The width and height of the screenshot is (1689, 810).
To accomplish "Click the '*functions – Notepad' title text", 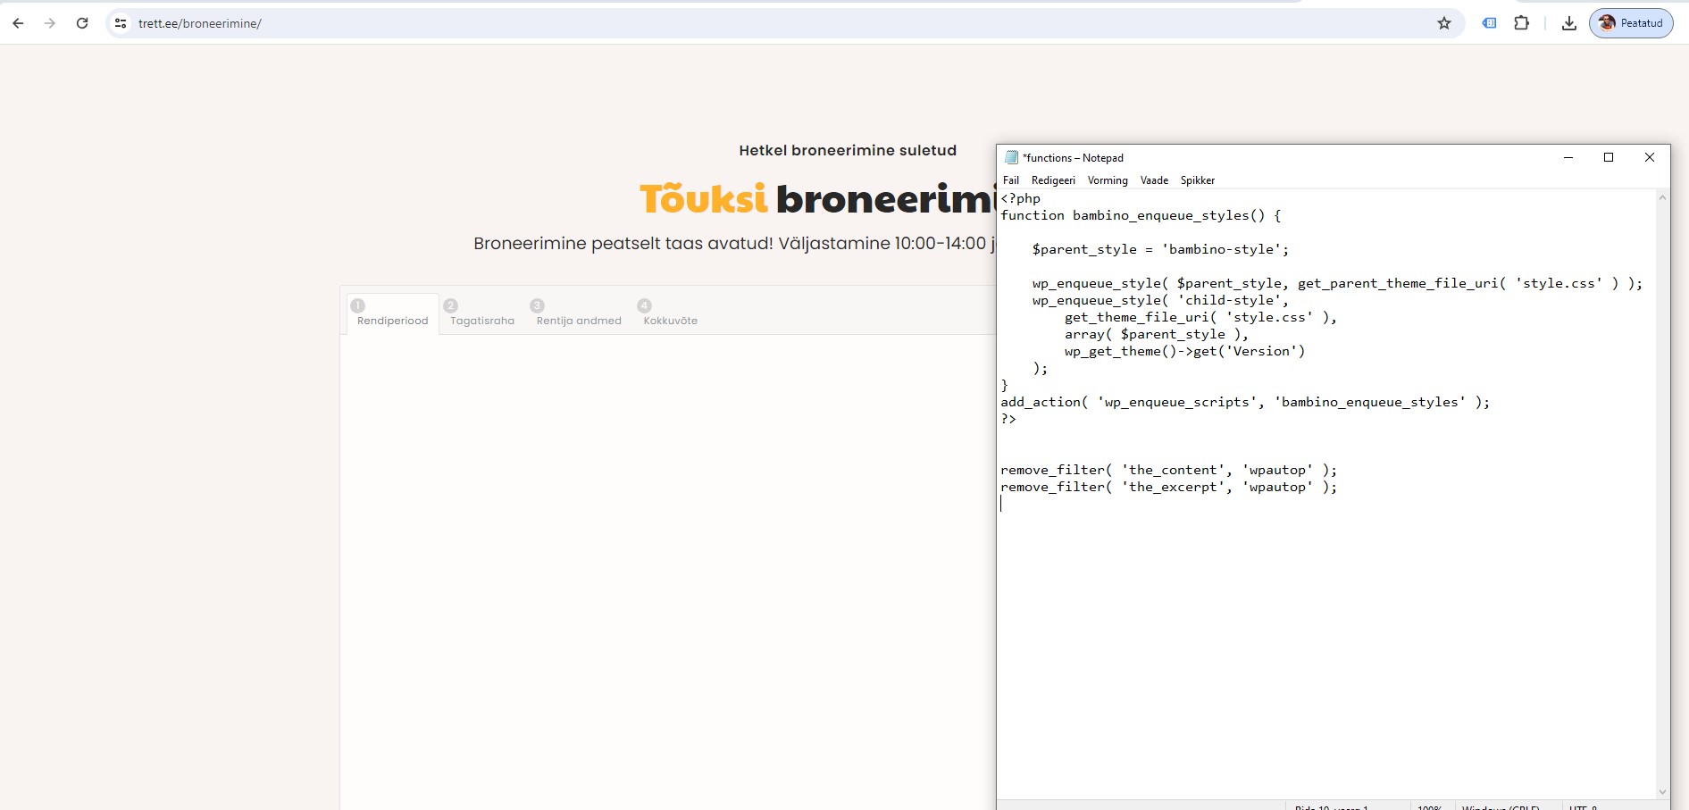I will (1073, 158).
